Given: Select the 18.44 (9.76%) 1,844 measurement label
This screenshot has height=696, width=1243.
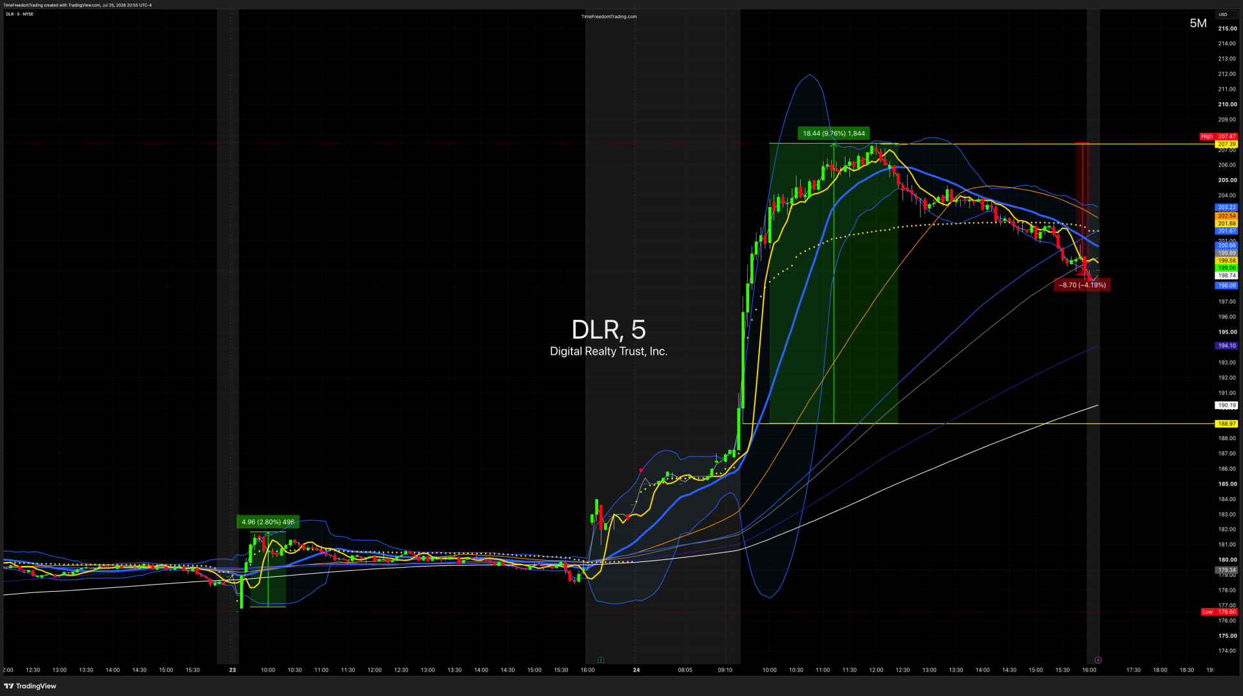Looking at the screenshot, I should (x=834, y=133).
